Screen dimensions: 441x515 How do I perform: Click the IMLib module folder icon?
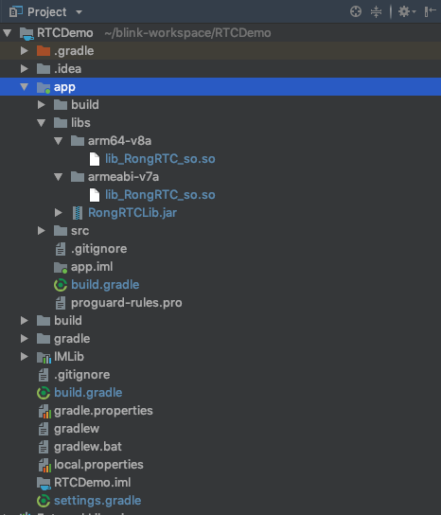[x=44, y=357]
